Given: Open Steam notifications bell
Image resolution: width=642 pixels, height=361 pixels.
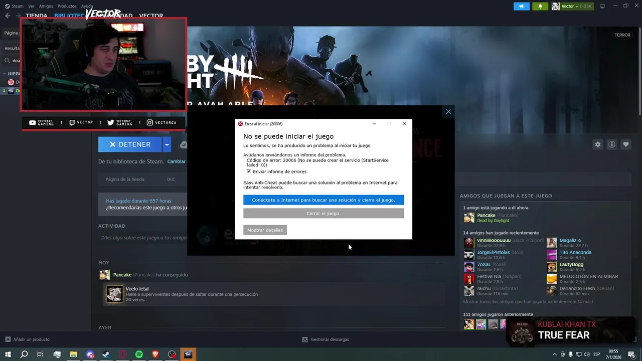Looking at the screenshot, I should click(540, 6).
